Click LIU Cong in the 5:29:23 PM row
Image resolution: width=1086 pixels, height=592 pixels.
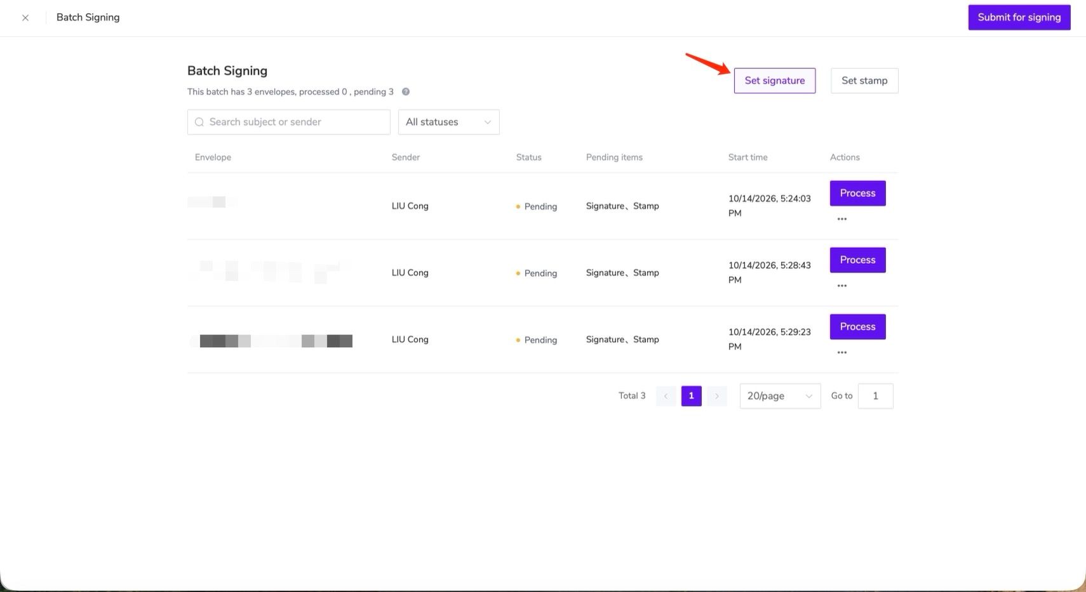[410, 339]
